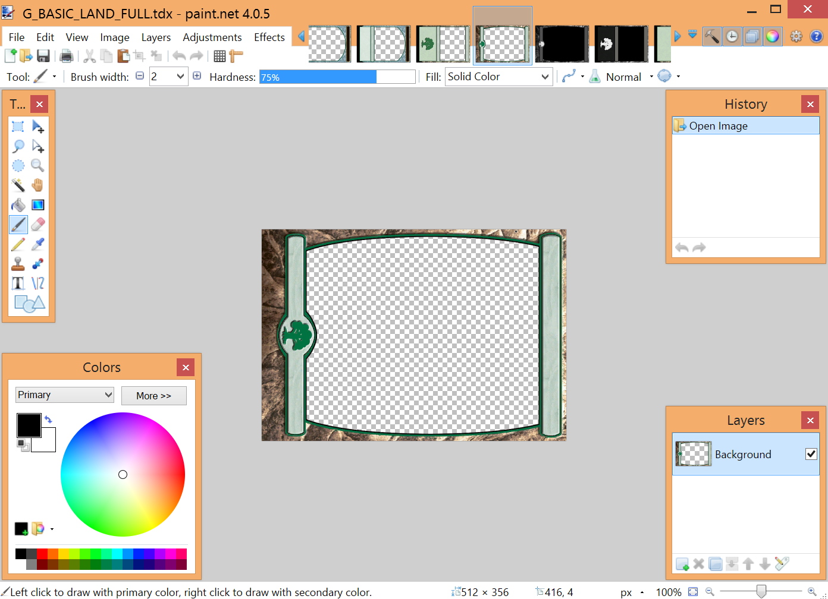Screen dimensions: 828x599
Task: Select the Move Selected Pixels tool
Action: click(x=38, y=127)
